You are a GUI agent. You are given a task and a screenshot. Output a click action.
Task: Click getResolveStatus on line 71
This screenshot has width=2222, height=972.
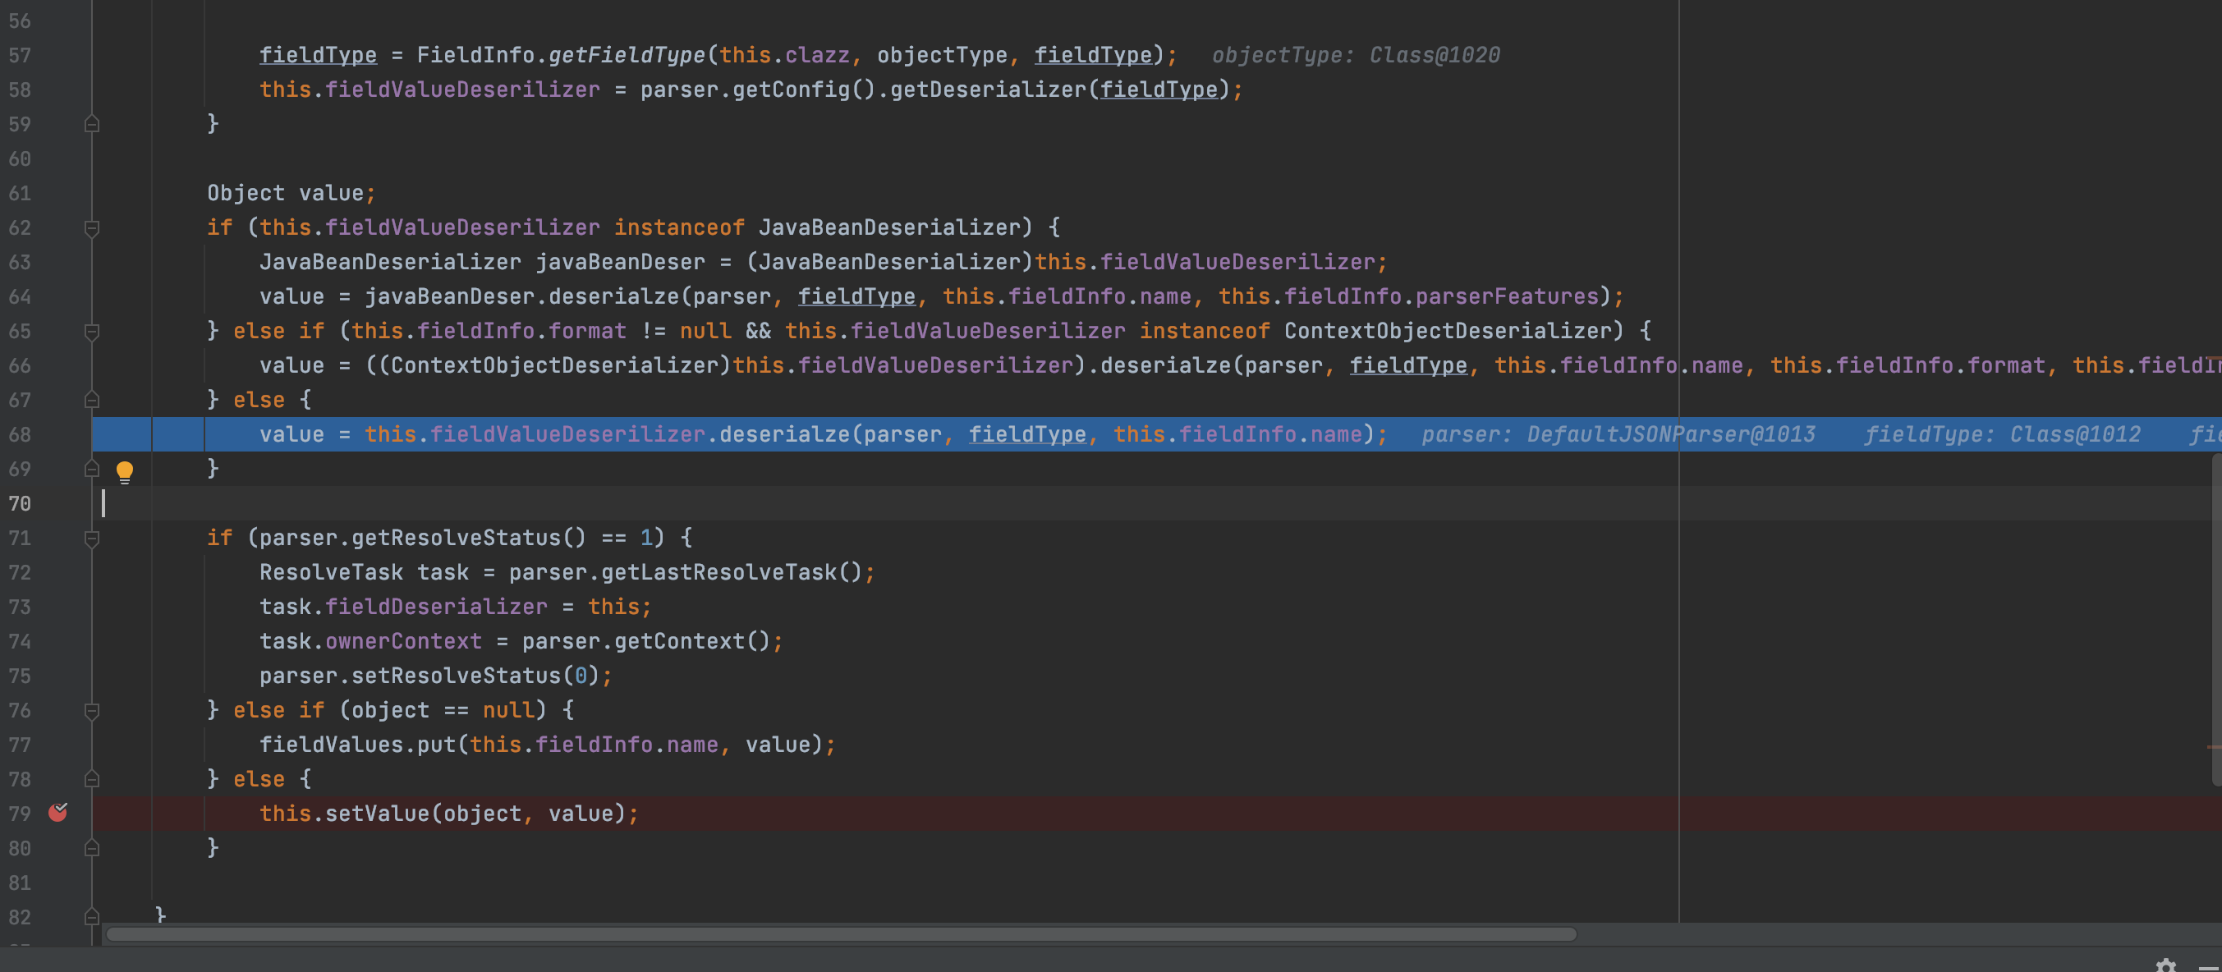click(457, 539)
